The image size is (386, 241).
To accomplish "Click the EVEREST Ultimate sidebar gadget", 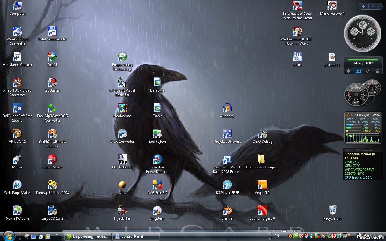I will (x=363, y=164).
